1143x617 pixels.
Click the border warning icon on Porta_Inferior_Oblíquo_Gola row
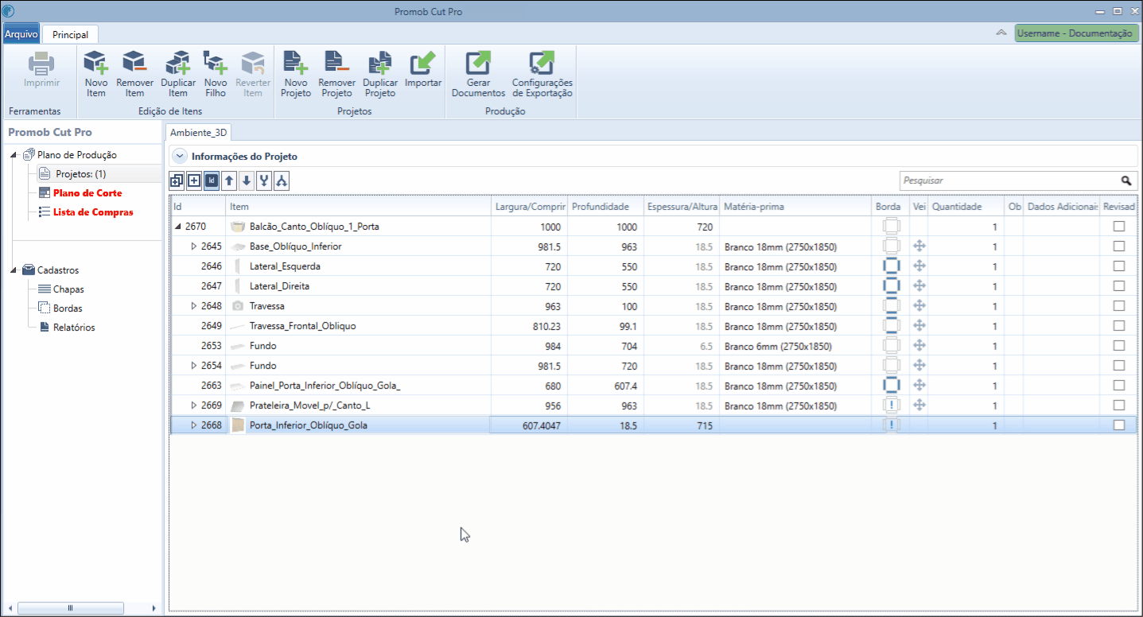click(892, 425)
